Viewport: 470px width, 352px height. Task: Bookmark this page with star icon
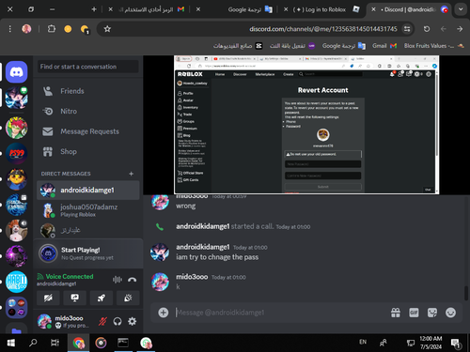pyautogui.click(x=107, y=29)
